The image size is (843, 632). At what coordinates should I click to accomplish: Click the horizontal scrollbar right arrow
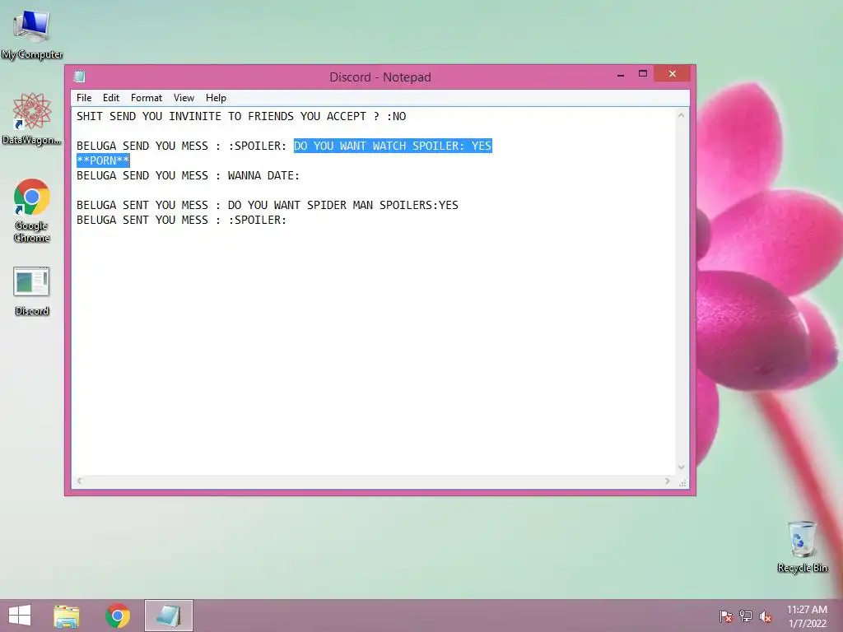point(667,481)
